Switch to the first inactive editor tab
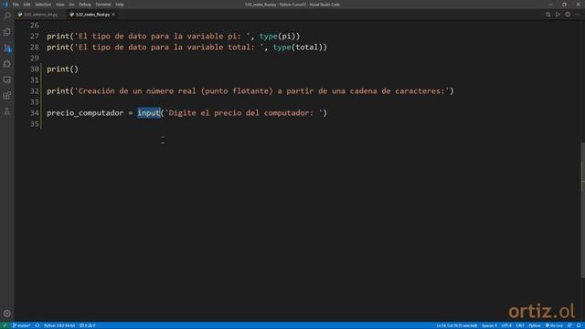This screenshot has width=585, height=329. (40, 15)
